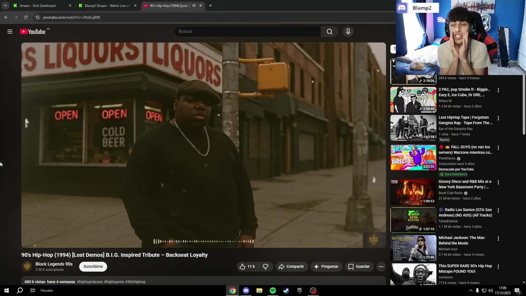Click the Preguntar button
526x296 pixels.
pos(326,266)
